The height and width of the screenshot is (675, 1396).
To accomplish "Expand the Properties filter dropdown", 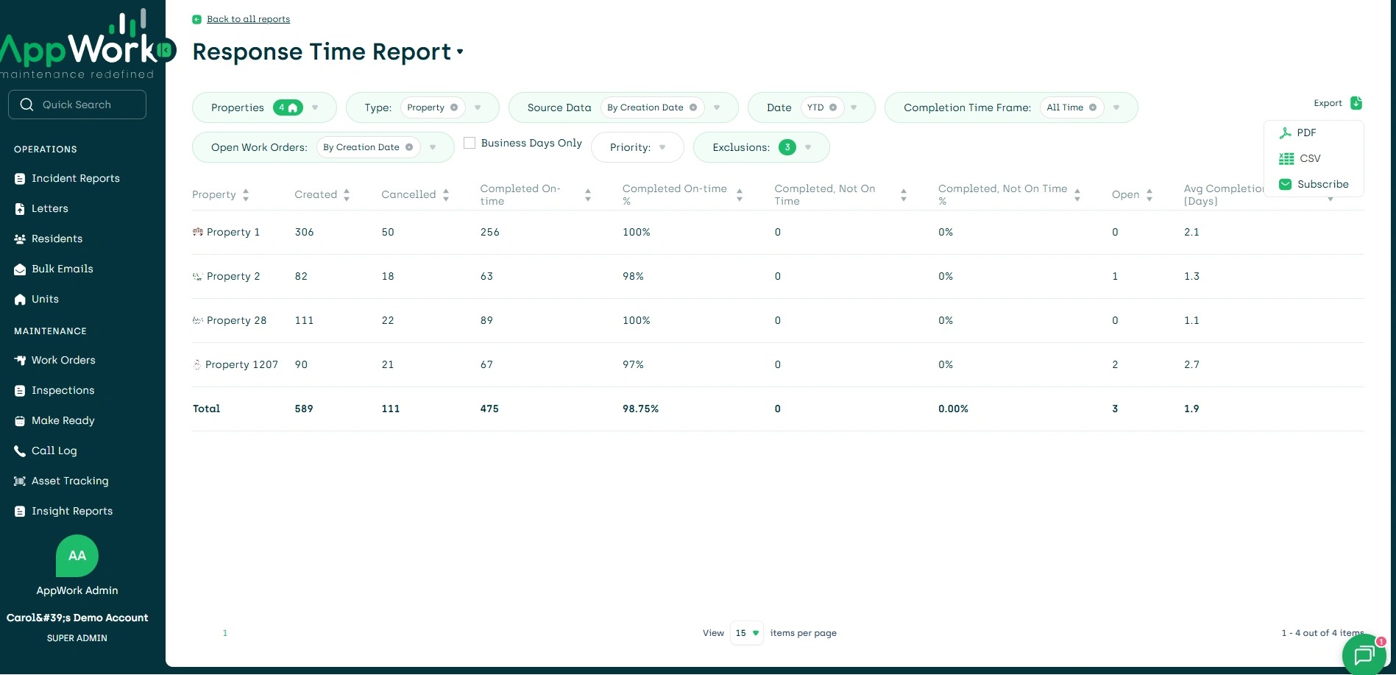I will pyautogui.click(x=315, y=107).
